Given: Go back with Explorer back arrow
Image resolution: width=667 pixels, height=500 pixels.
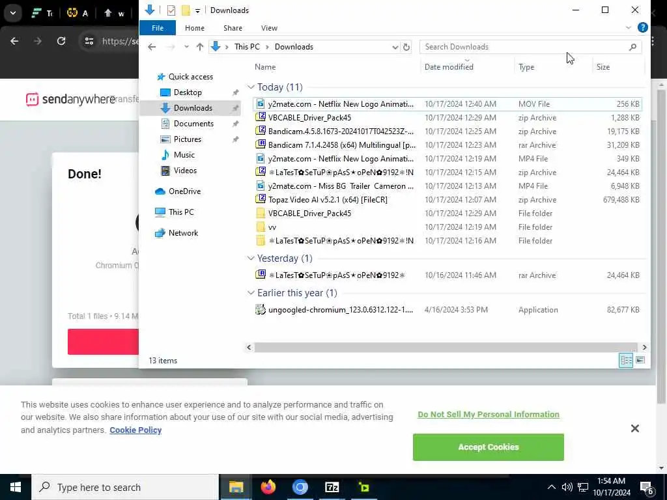Looking at the screenshot, I should [x=152, y=47].
